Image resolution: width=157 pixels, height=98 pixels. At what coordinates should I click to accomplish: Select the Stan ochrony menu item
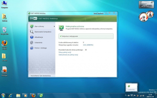click(x=42, y=26)
